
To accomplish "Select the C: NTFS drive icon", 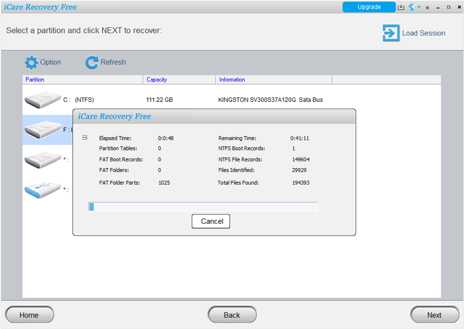I will 42,100.
